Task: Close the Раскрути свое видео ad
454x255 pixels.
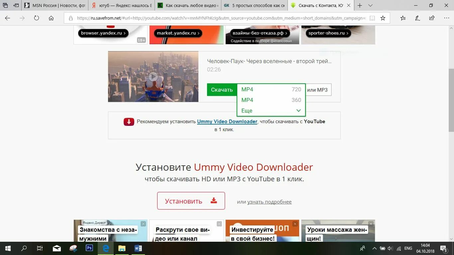Action: tap(219, 224)
